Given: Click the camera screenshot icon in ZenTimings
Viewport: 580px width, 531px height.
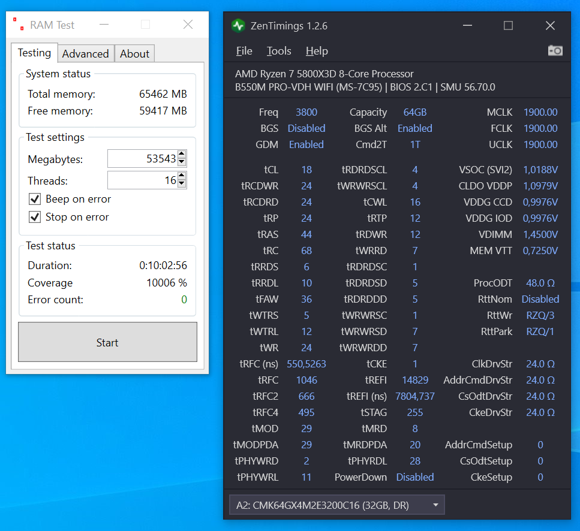Looking at the screenshot, I should coord(555,50).
